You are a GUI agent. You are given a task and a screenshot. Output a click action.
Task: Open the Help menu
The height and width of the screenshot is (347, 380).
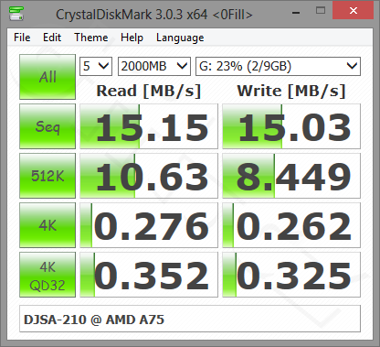[x=132, y=38]
